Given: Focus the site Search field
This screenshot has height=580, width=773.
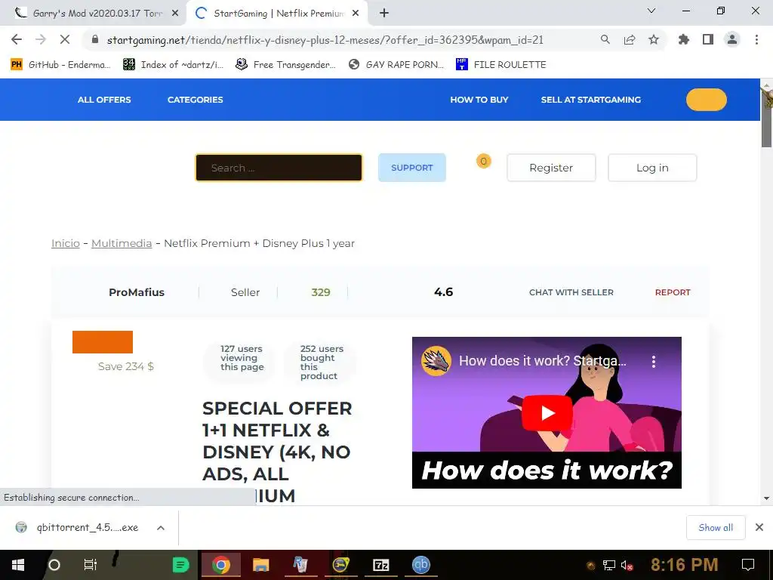Looking at the screenshot, I should pyautogui.click(x=279, y=168).
